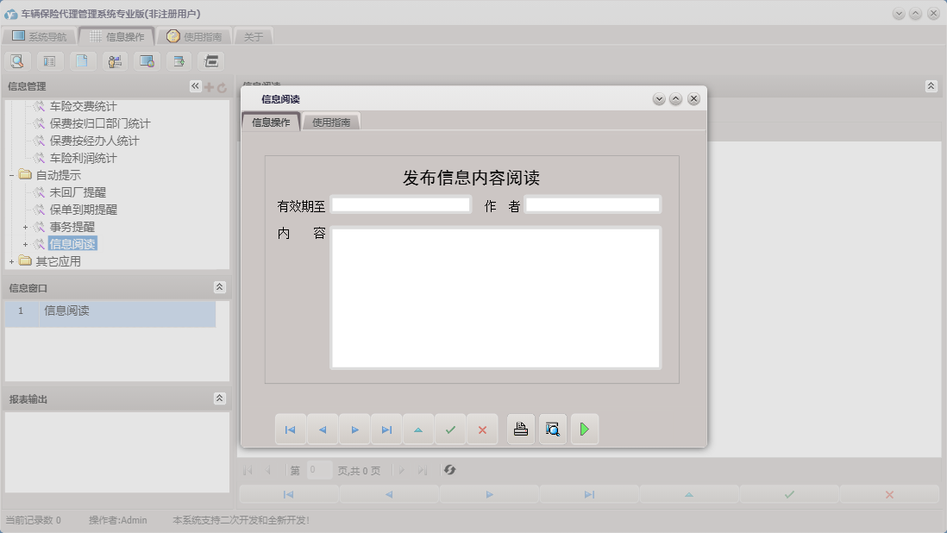
Task: Select 保费按归口部门统计 in the tree
Action: pos(100,123)
